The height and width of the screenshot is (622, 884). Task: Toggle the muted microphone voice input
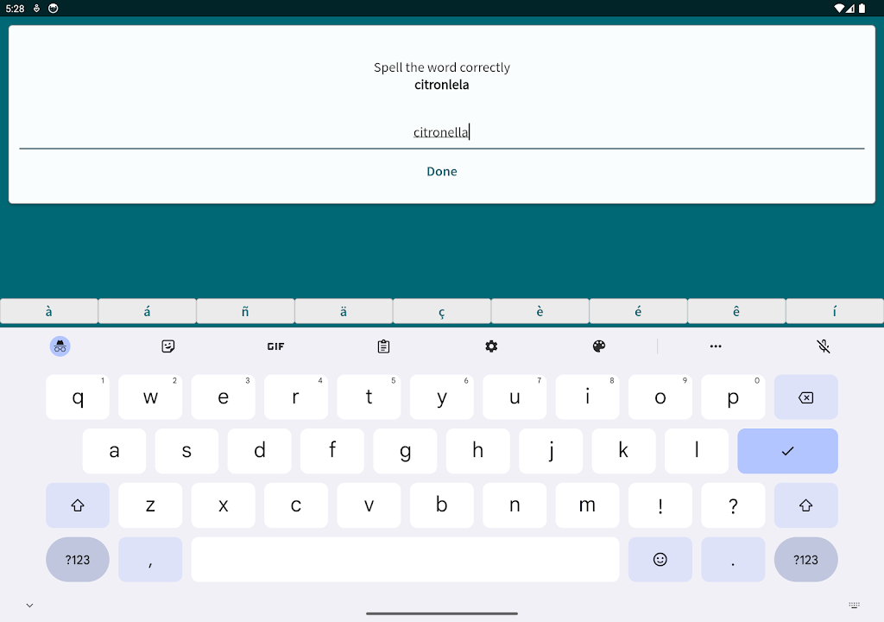824,346
